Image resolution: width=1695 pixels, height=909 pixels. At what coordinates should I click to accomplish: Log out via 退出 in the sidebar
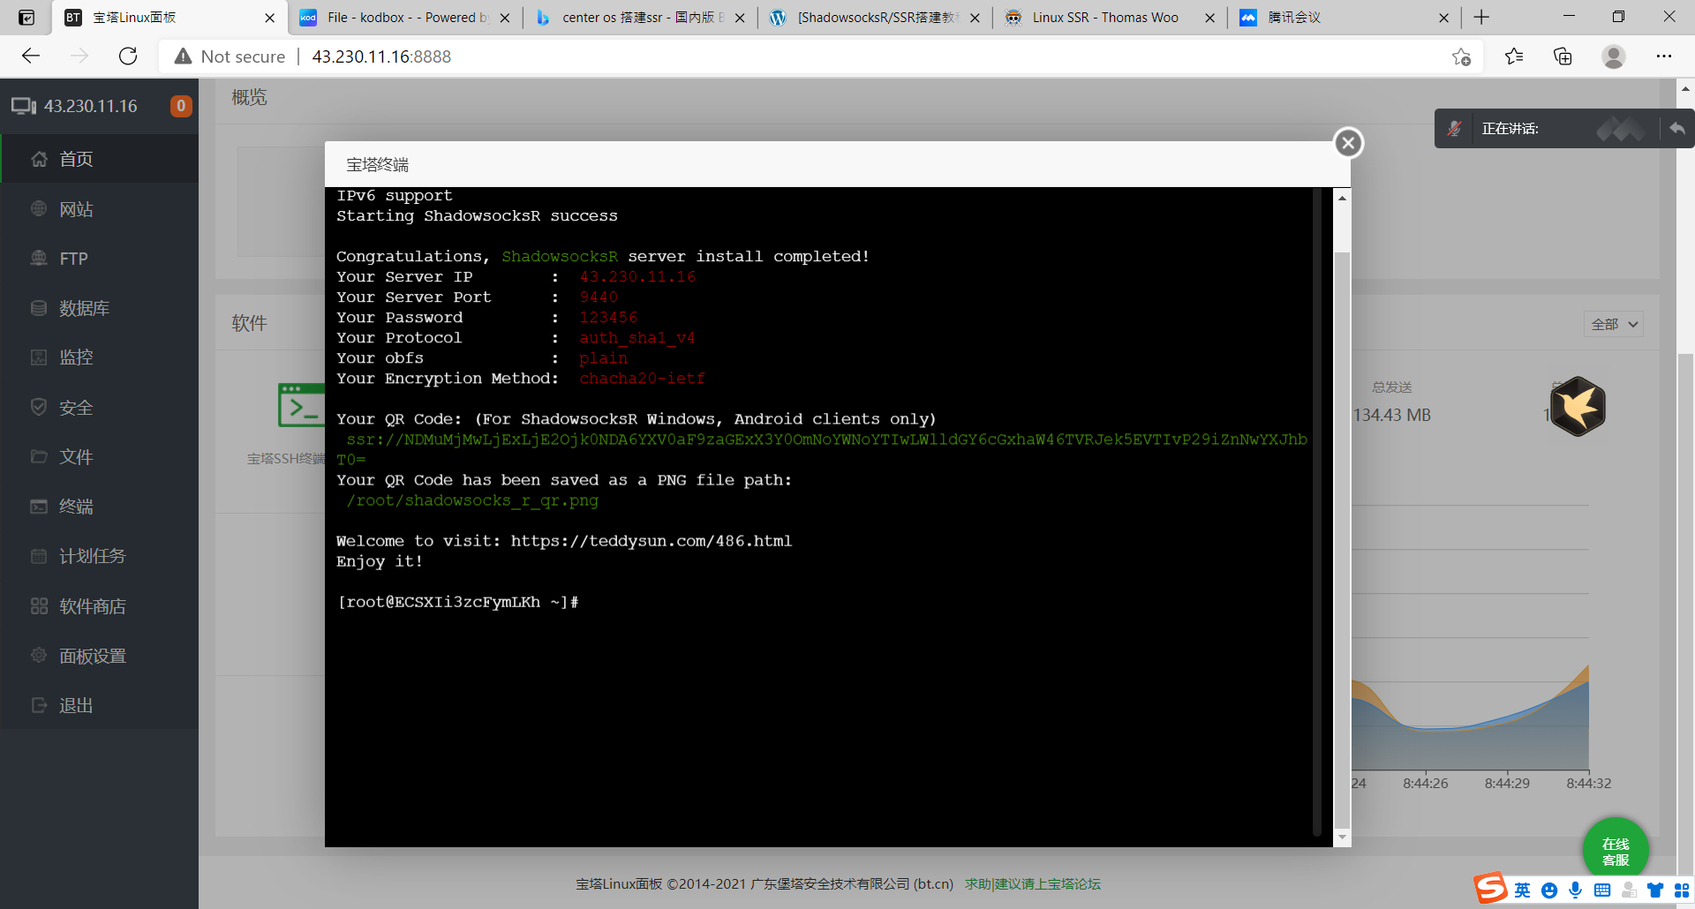click(99, 705)
